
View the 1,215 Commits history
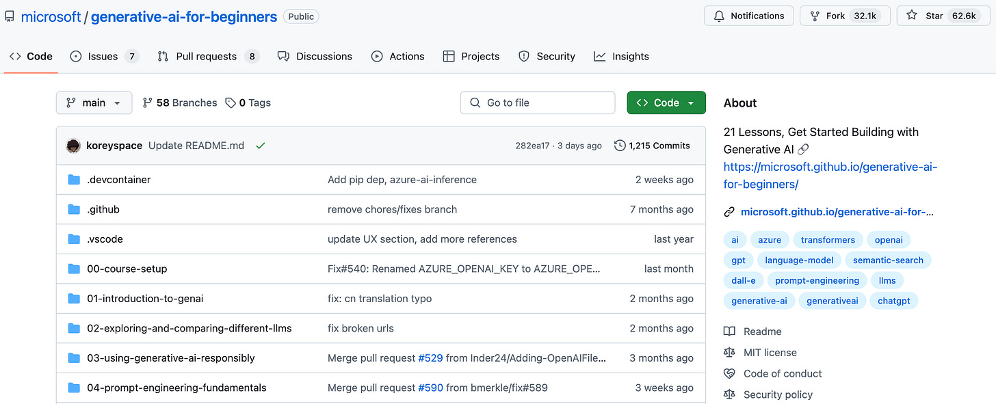[x=652, y=146]
